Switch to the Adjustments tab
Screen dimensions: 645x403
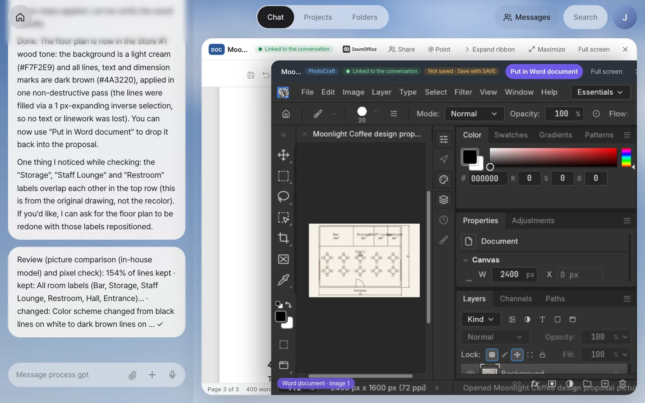tap(533, 220)
